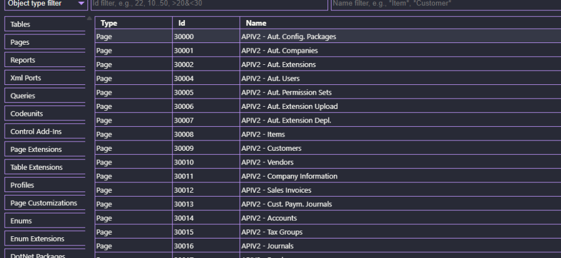Sort by the Id column header
Image resolution: width=561 pixels, height=258 pixels.
click(206, 24)
